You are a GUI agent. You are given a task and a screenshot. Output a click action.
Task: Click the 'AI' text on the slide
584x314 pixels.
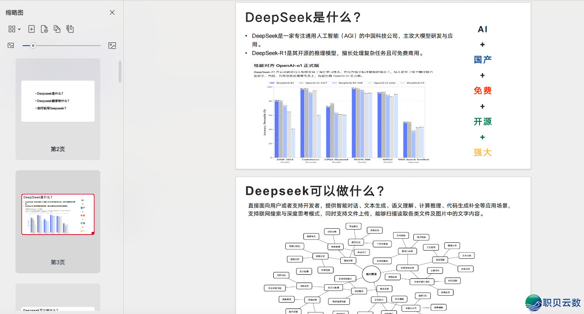tap(483, 29)
